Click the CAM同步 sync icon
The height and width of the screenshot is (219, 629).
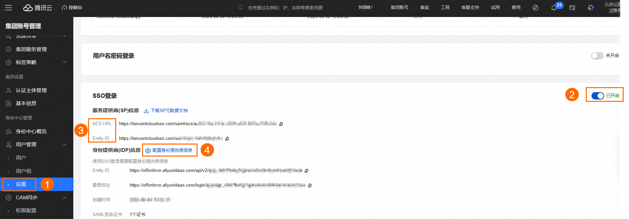click(x=9, y=198)
